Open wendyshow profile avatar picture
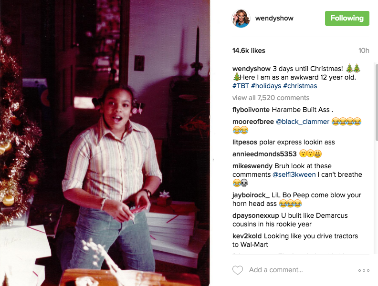378x286 pixels. point(241,19)
